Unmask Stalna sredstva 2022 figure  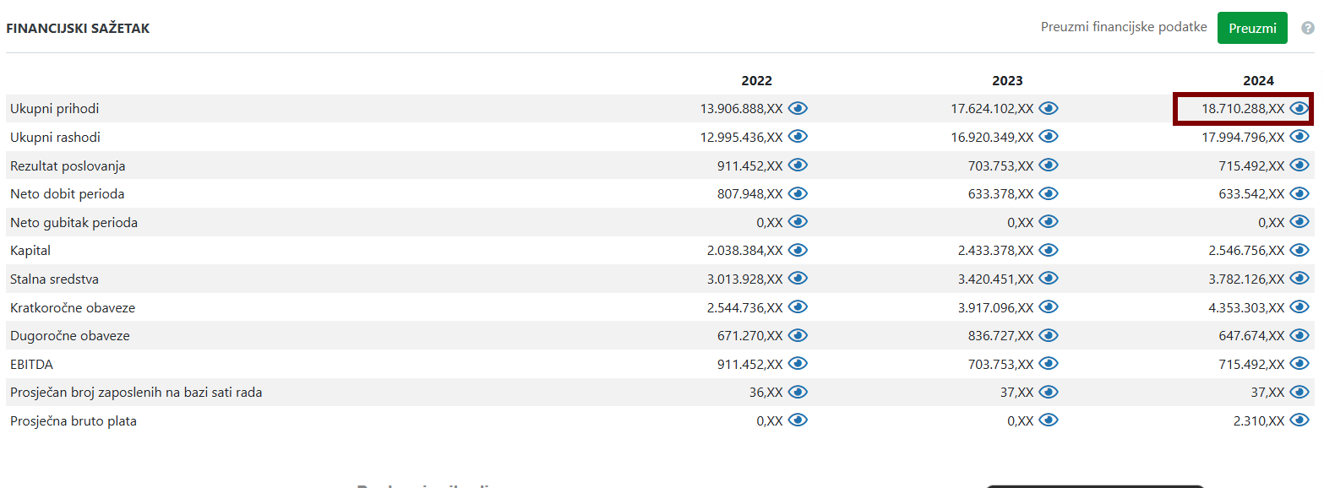click(x=798, y=279)
